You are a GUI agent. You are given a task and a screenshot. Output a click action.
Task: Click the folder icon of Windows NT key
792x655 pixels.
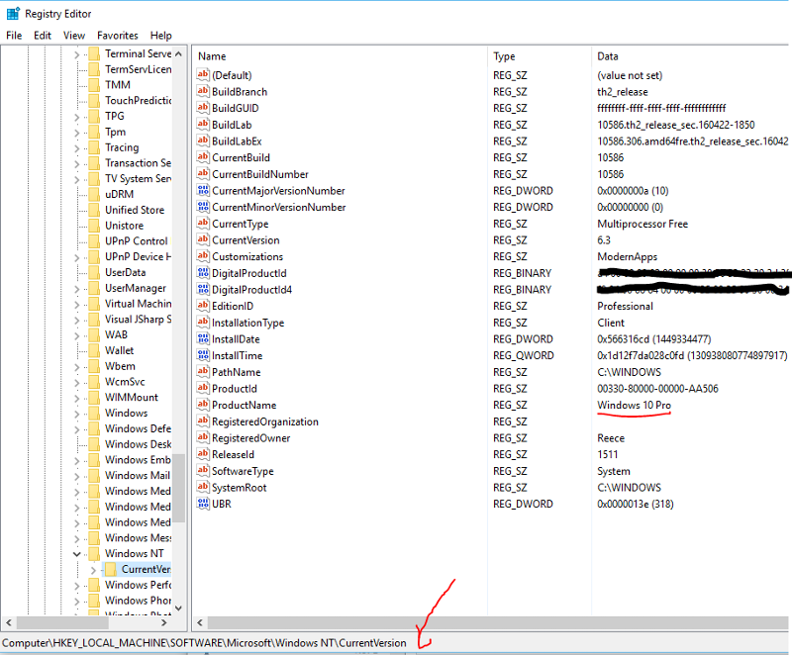click(94, 553)
